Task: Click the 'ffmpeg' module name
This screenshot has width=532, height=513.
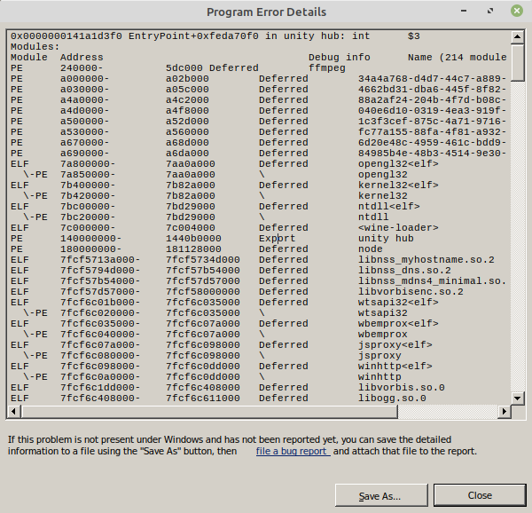Action: (327, 68)
